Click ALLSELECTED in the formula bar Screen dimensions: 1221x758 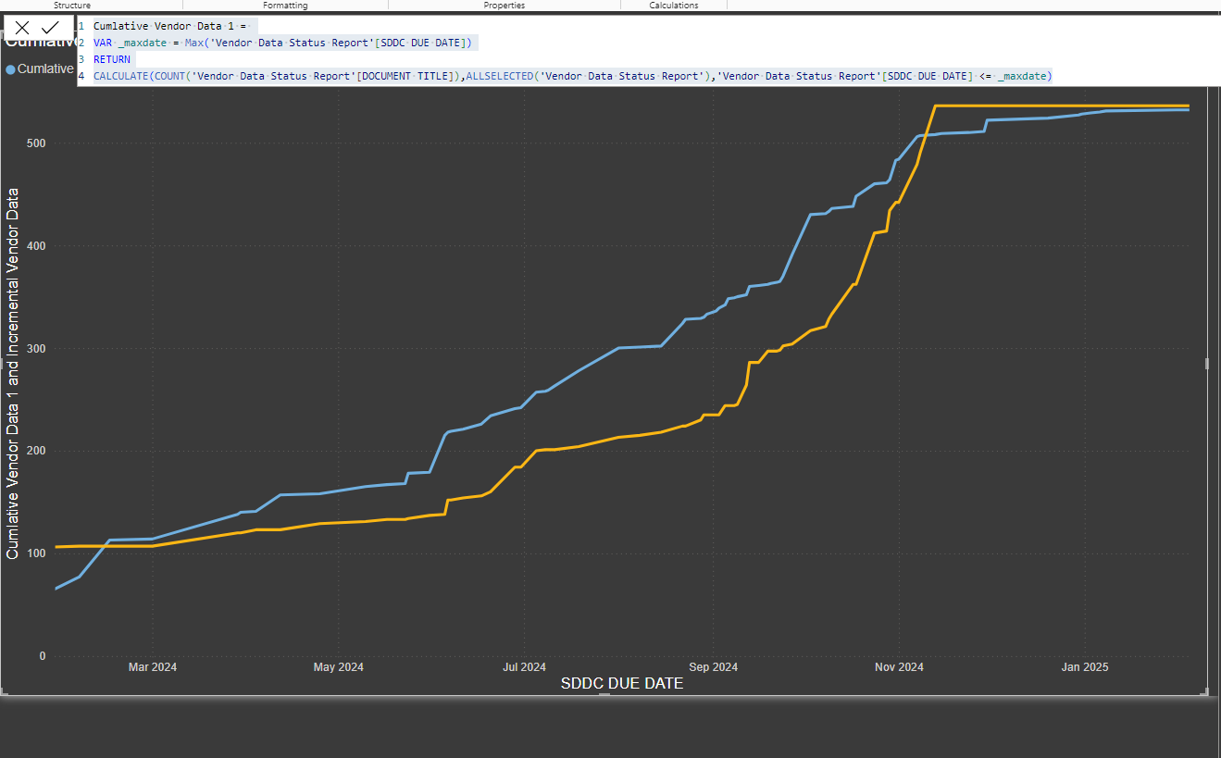pyautogui.click(x=500, y=76)
